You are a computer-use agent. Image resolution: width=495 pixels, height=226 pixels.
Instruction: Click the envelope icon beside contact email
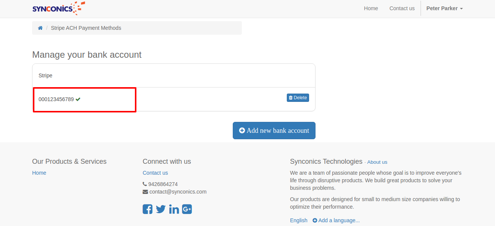coord(145,192)
